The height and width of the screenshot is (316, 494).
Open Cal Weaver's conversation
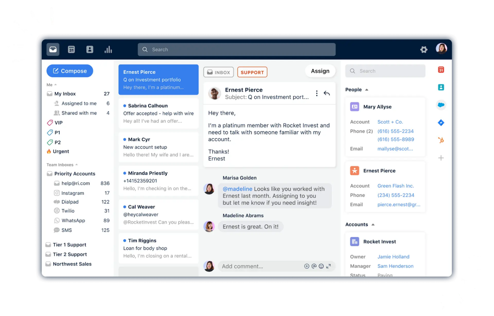[158, 214]
